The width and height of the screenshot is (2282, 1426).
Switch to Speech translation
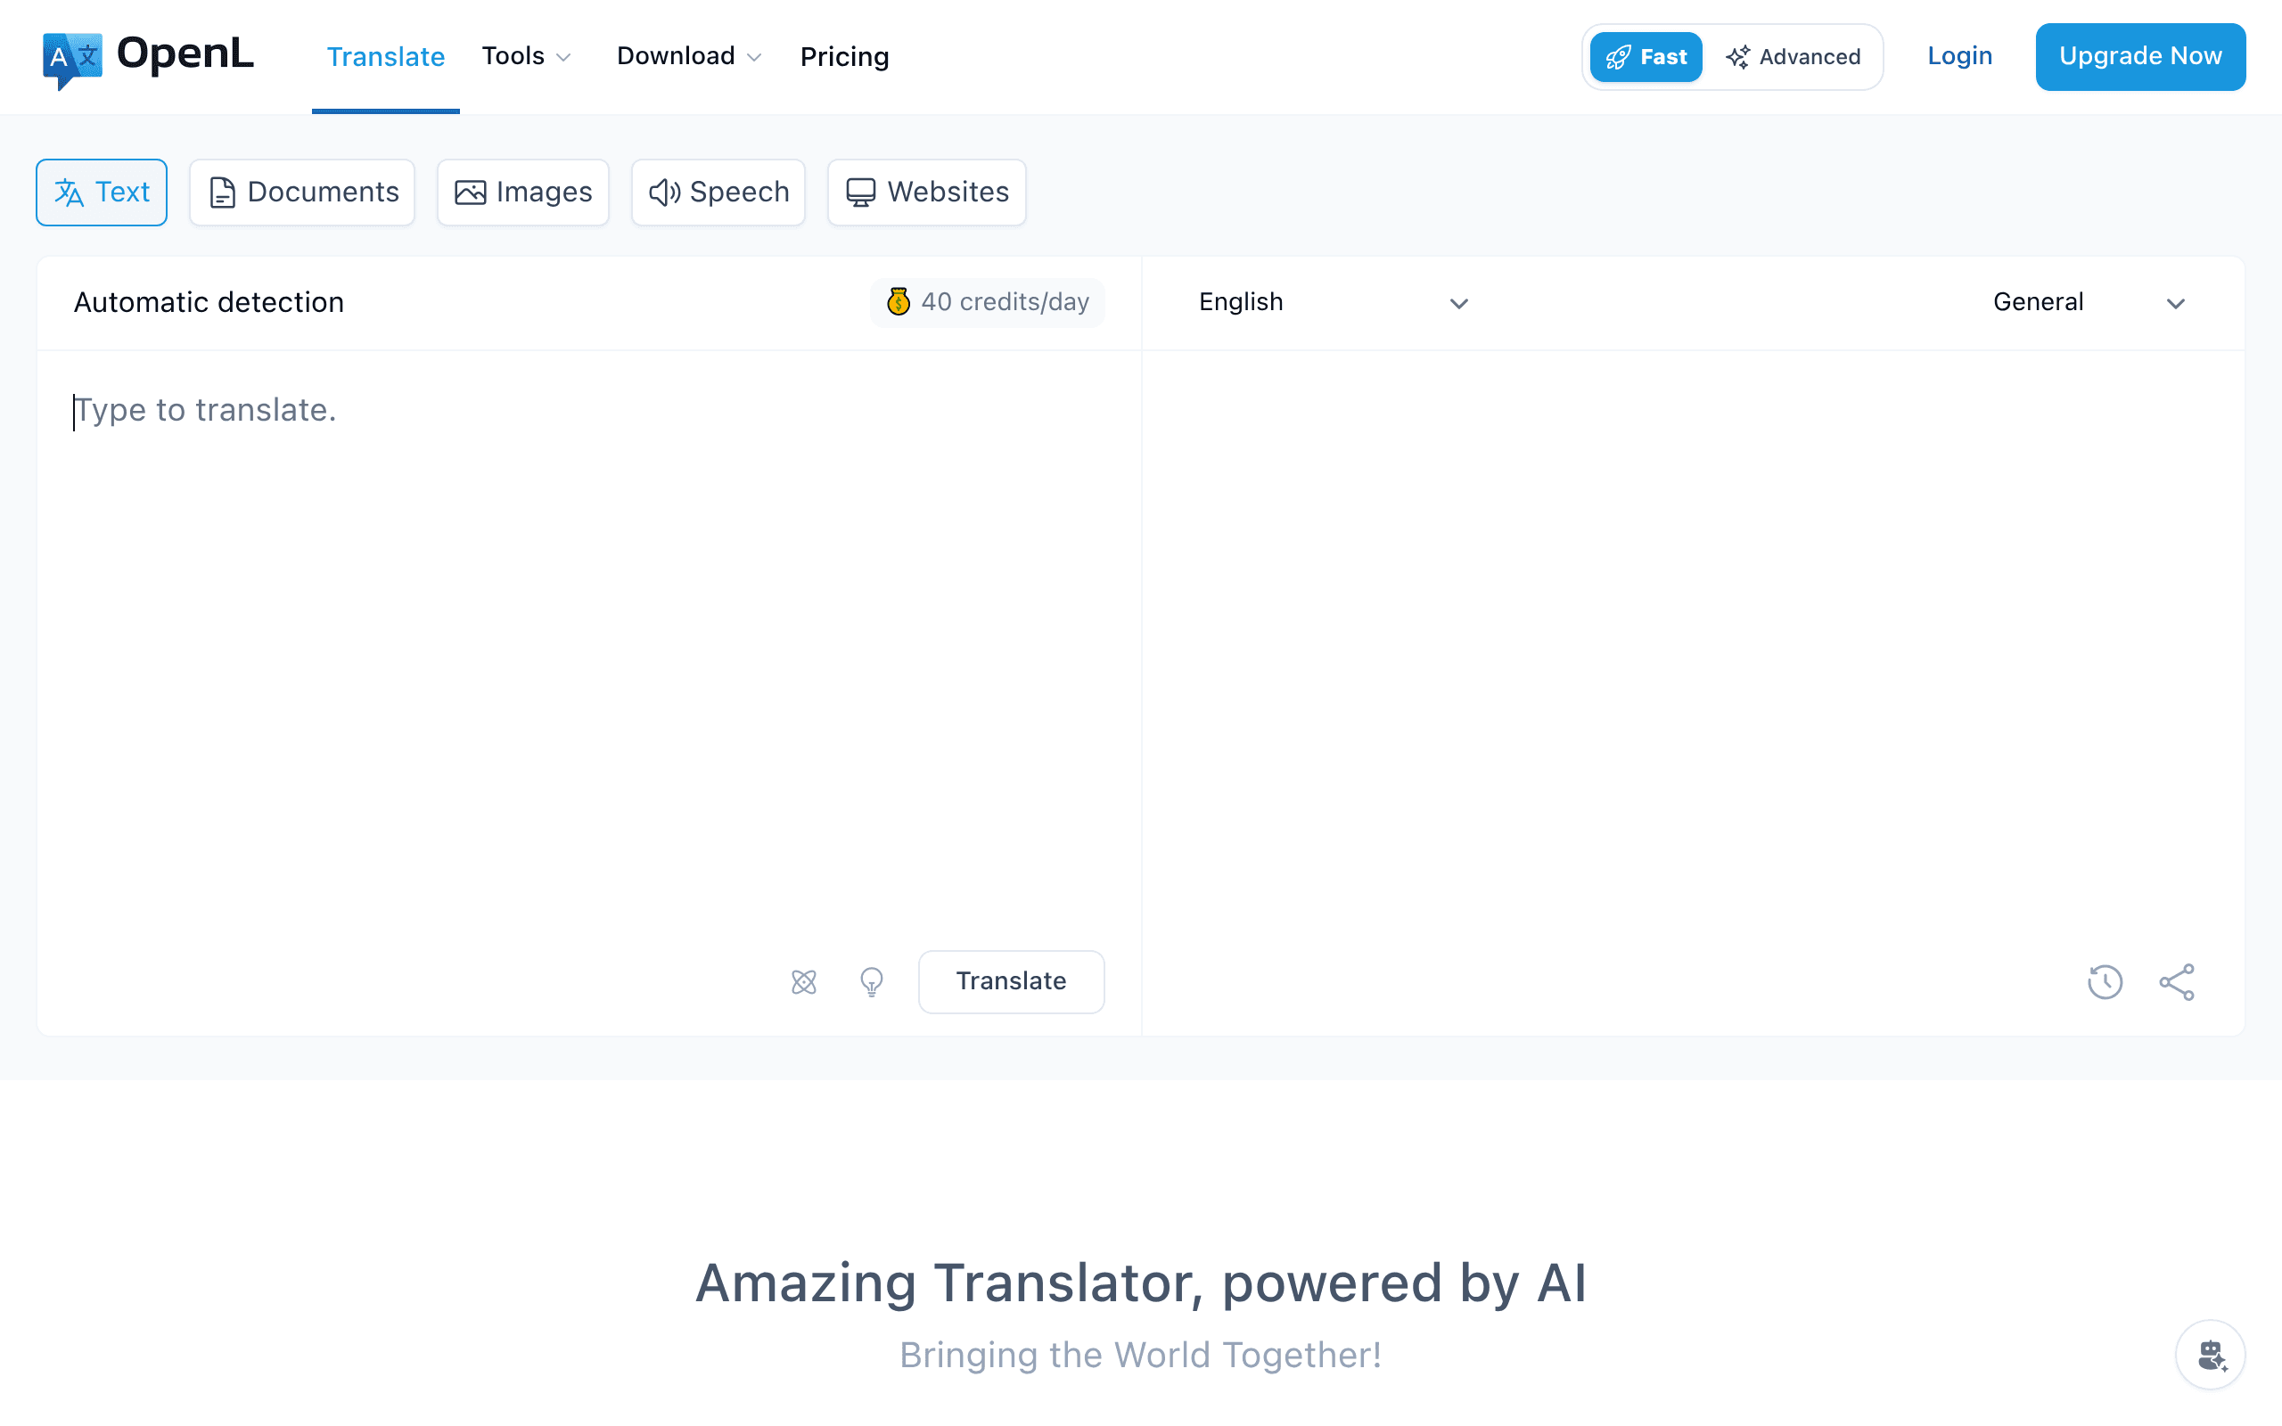[718, 192]
